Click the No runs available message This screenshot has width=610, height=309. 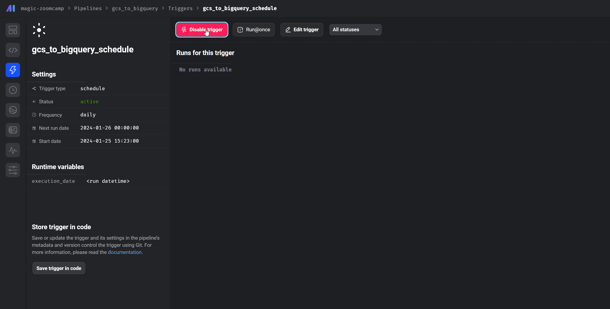pos(205,70)
